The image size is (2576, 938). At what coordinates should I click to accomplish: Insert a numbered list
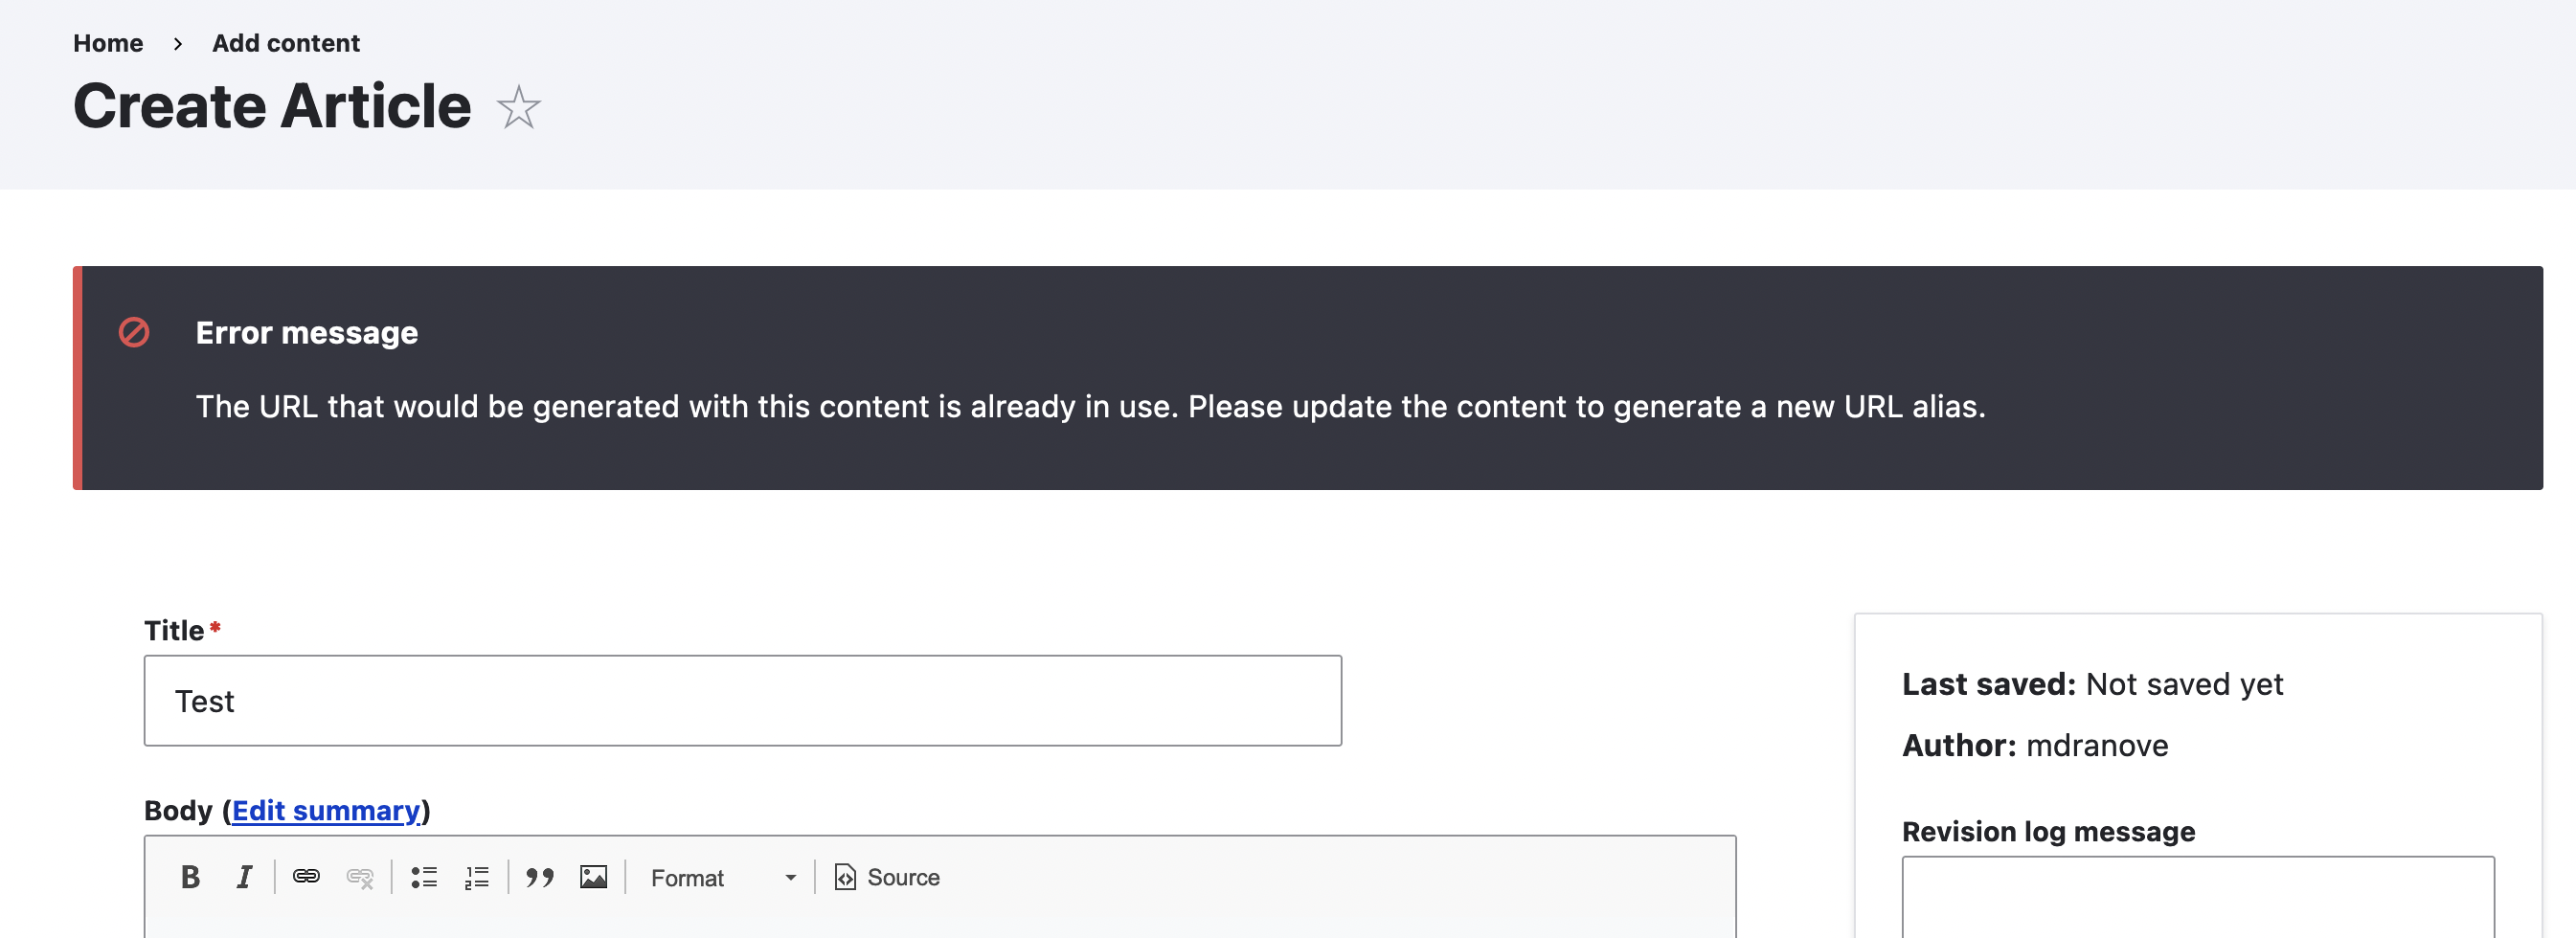pos(477,877)
